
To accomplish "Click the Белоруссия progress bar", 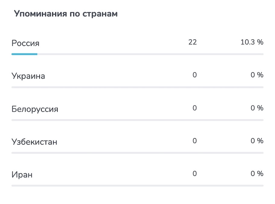I will (138, 120).
